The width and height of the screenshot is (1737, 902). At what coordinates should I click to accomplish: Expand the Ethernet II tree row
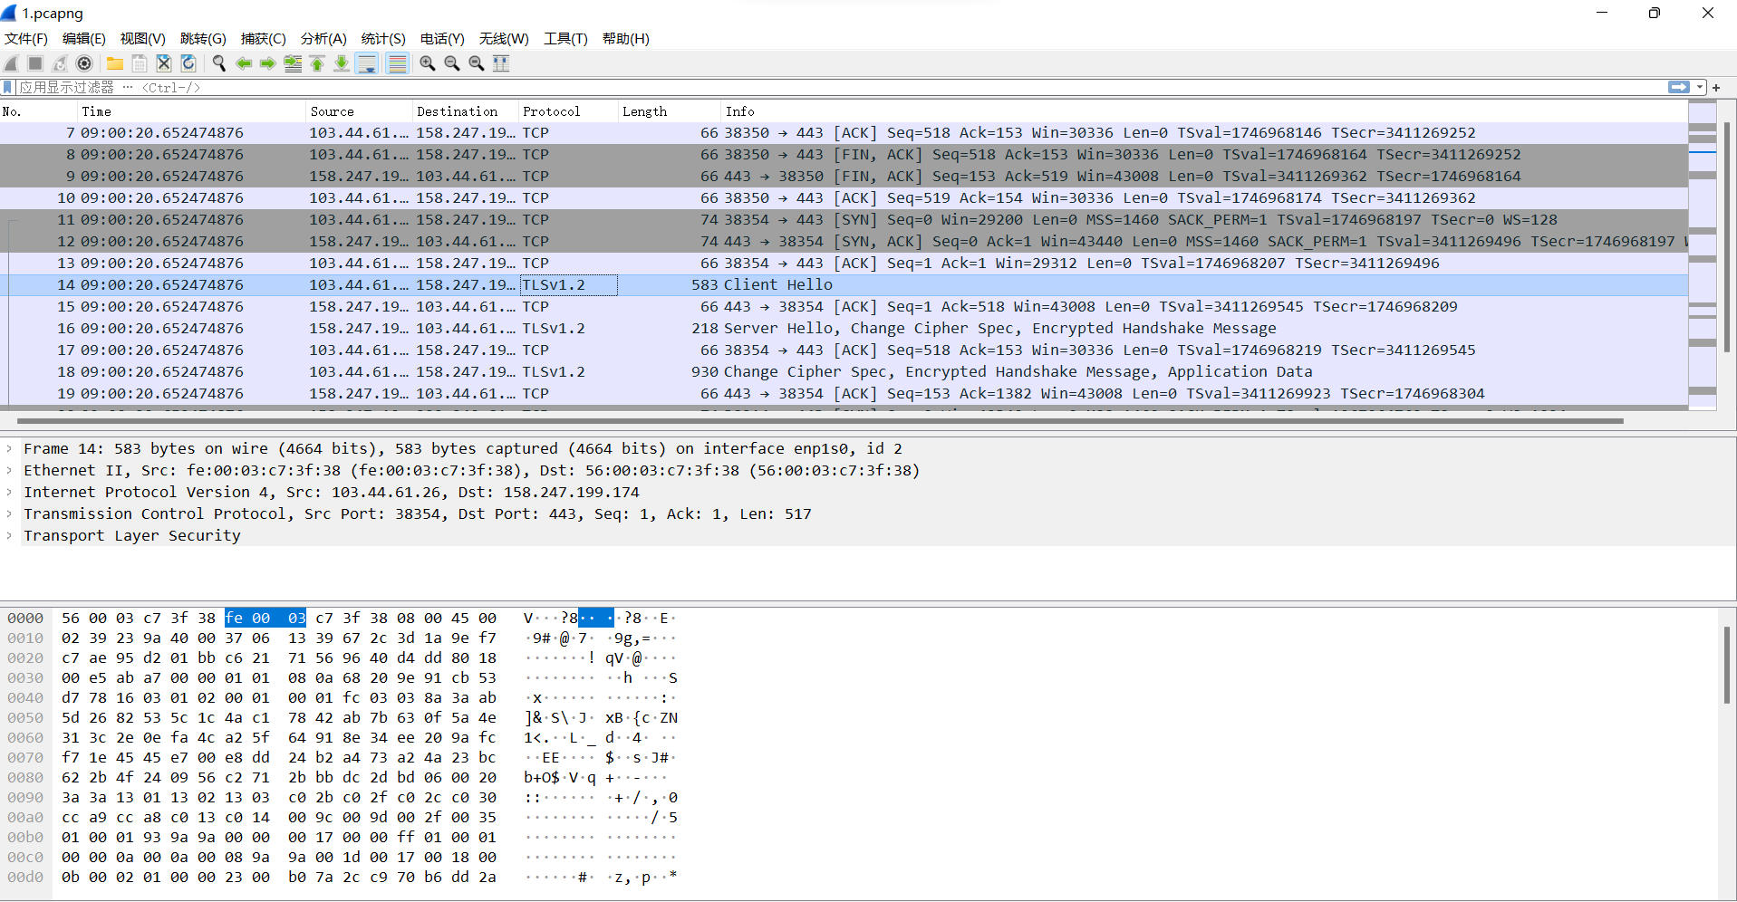tap(9, 471)
